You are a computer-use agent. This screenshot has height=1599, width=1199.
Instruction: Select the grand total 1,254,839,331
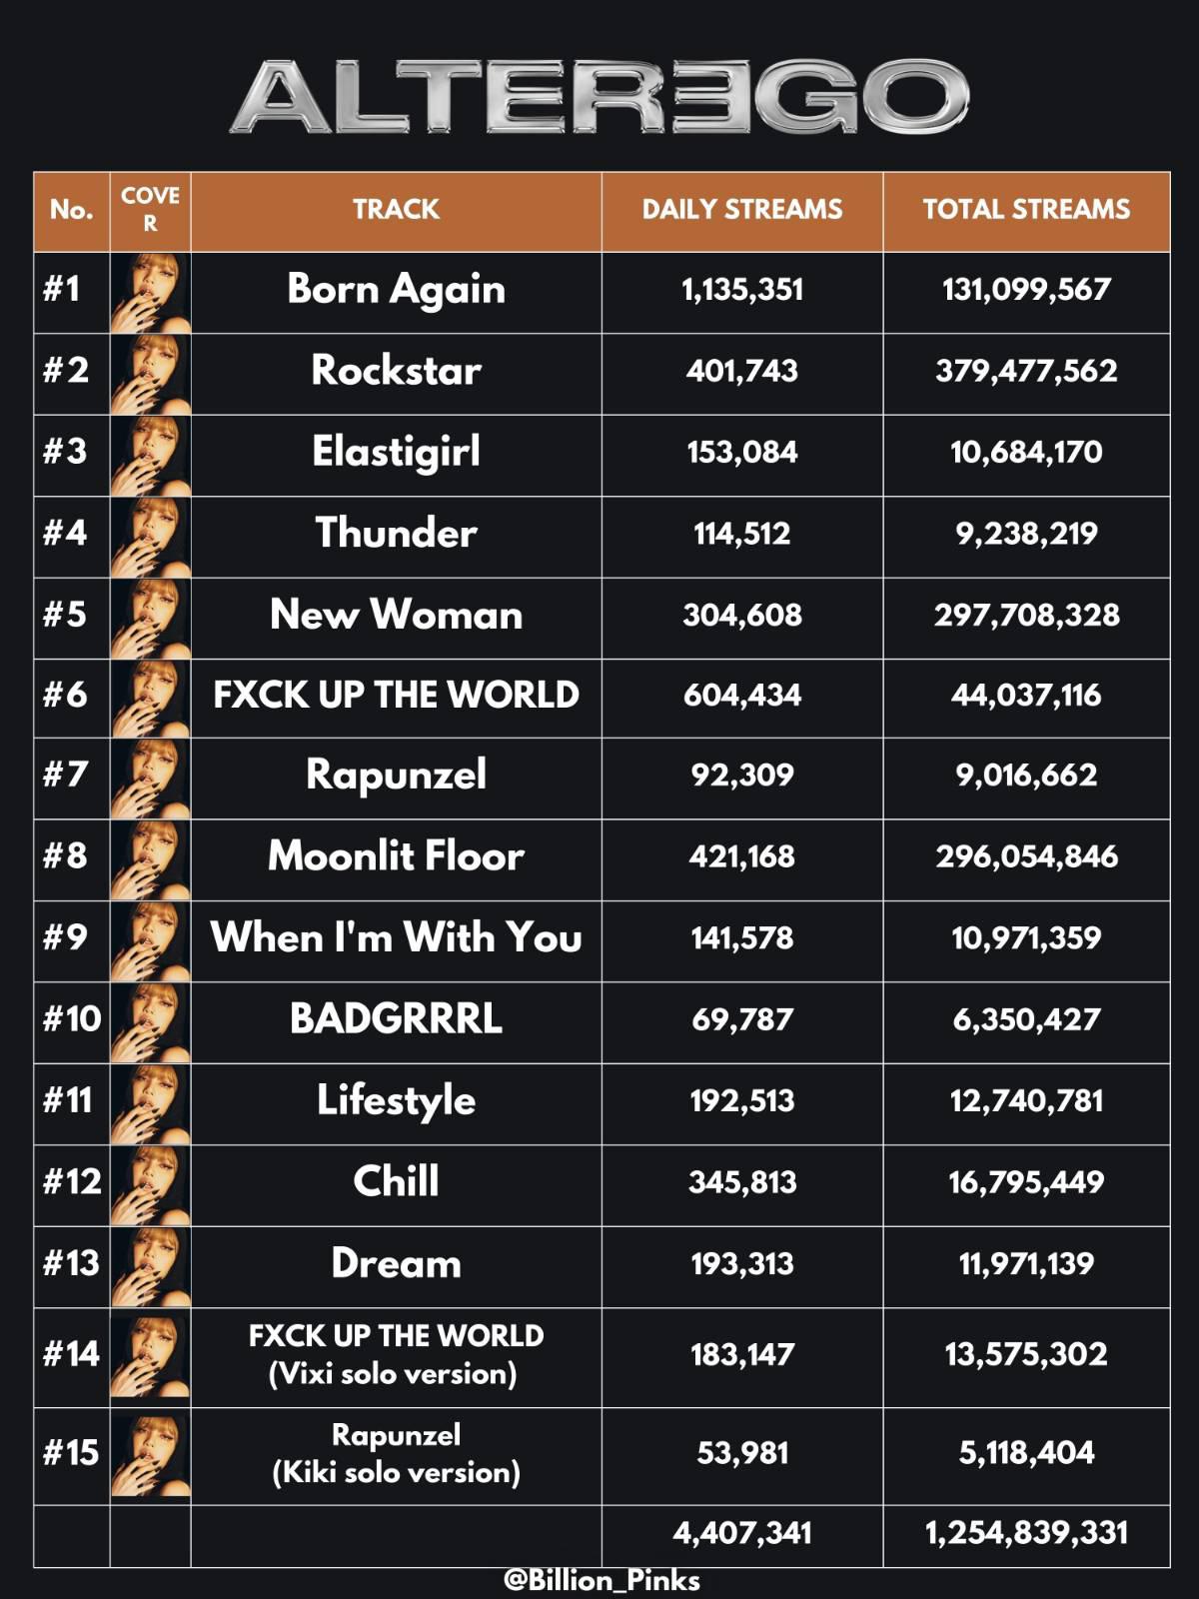pyautogui.click(x=1026, y=1533)
